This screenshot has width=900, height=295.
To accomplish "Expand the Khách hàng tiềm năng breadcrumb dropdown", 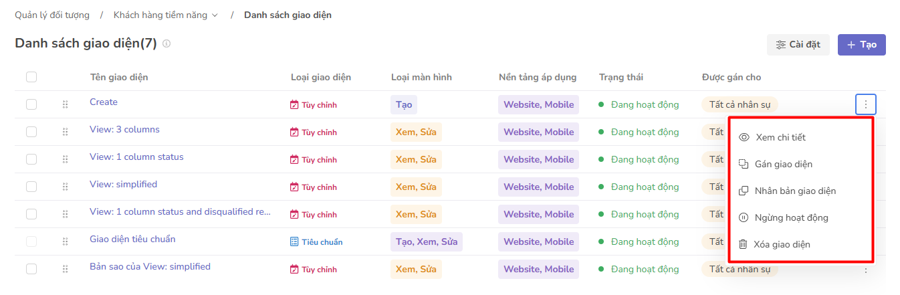I will [215, 15].
